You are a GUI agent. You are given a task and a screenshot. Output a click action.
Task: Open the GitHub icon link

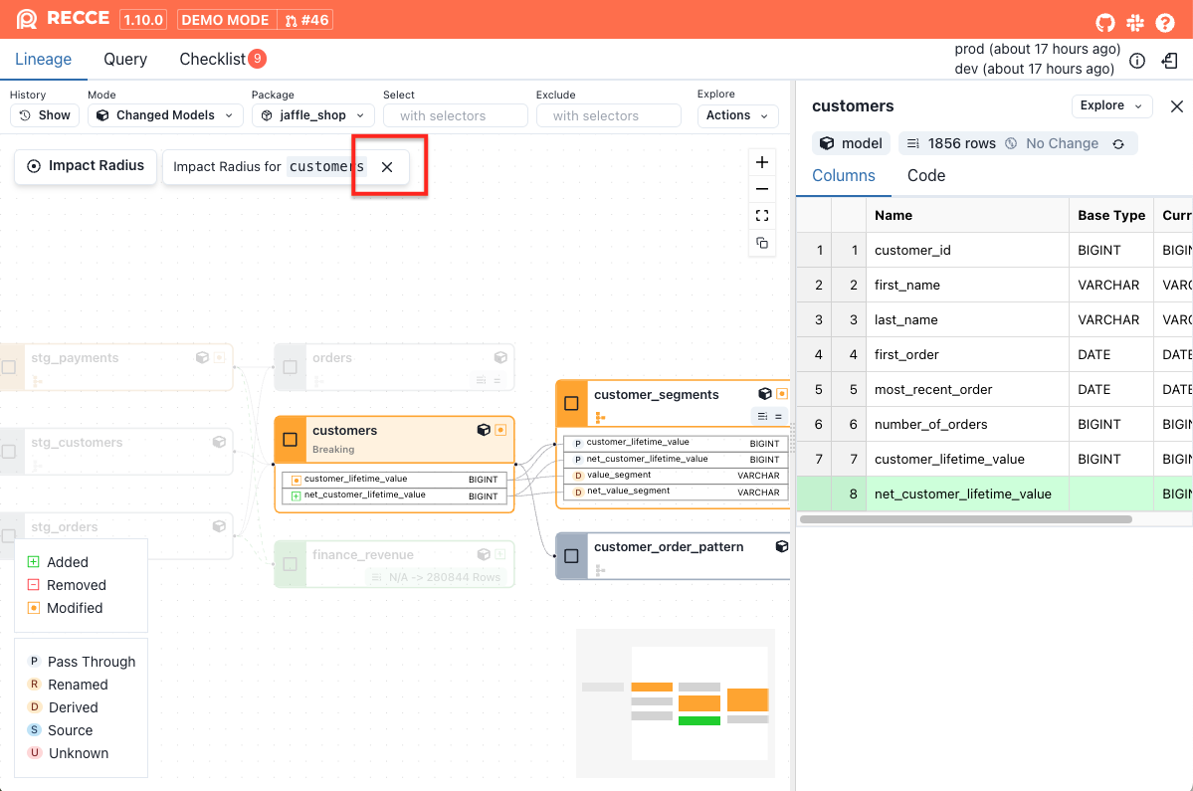(1105, 22)
